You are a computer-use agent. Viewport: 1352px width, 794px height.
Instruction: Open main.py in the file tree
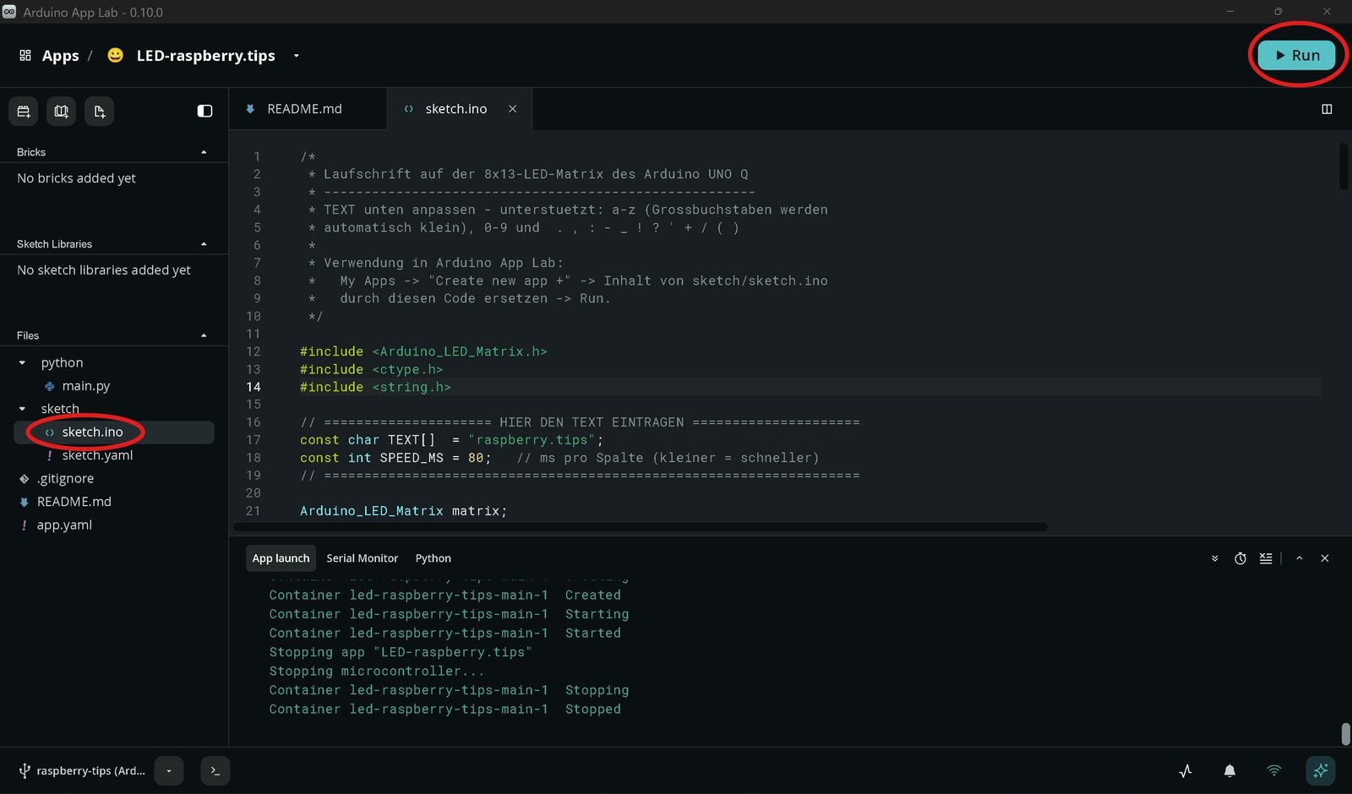tap(85, 386)
